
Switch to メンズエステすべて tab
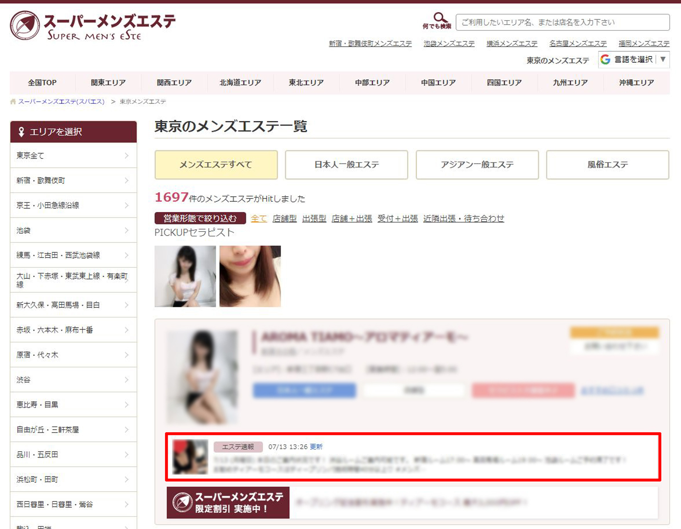[216, 165]
